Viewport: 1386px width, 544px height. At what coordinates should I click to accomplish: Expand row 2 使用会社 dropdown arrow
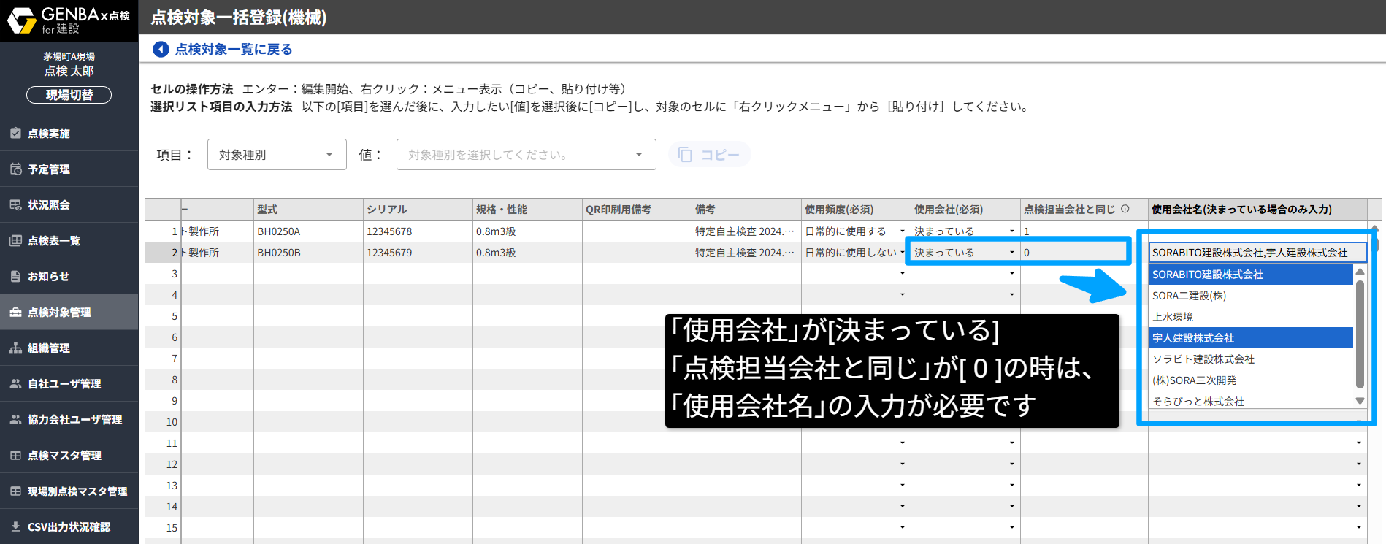[1011, 253]
